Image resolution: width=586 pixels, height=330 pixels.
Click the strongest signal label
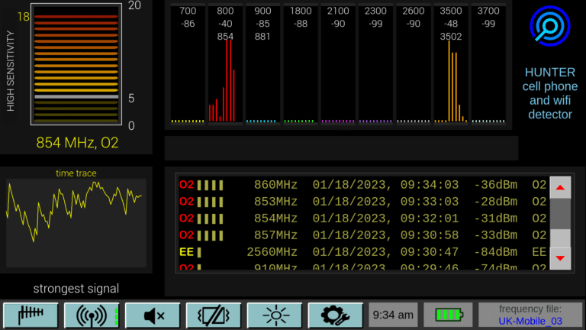[76, 289]
